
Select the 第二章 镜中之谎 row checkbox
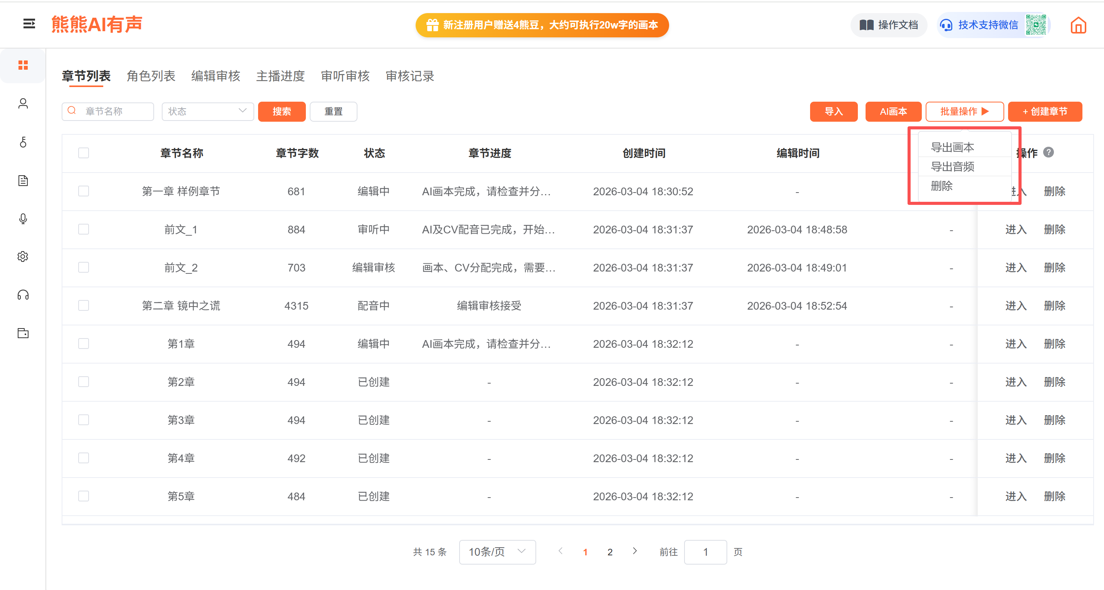click(x=84, y=305)
